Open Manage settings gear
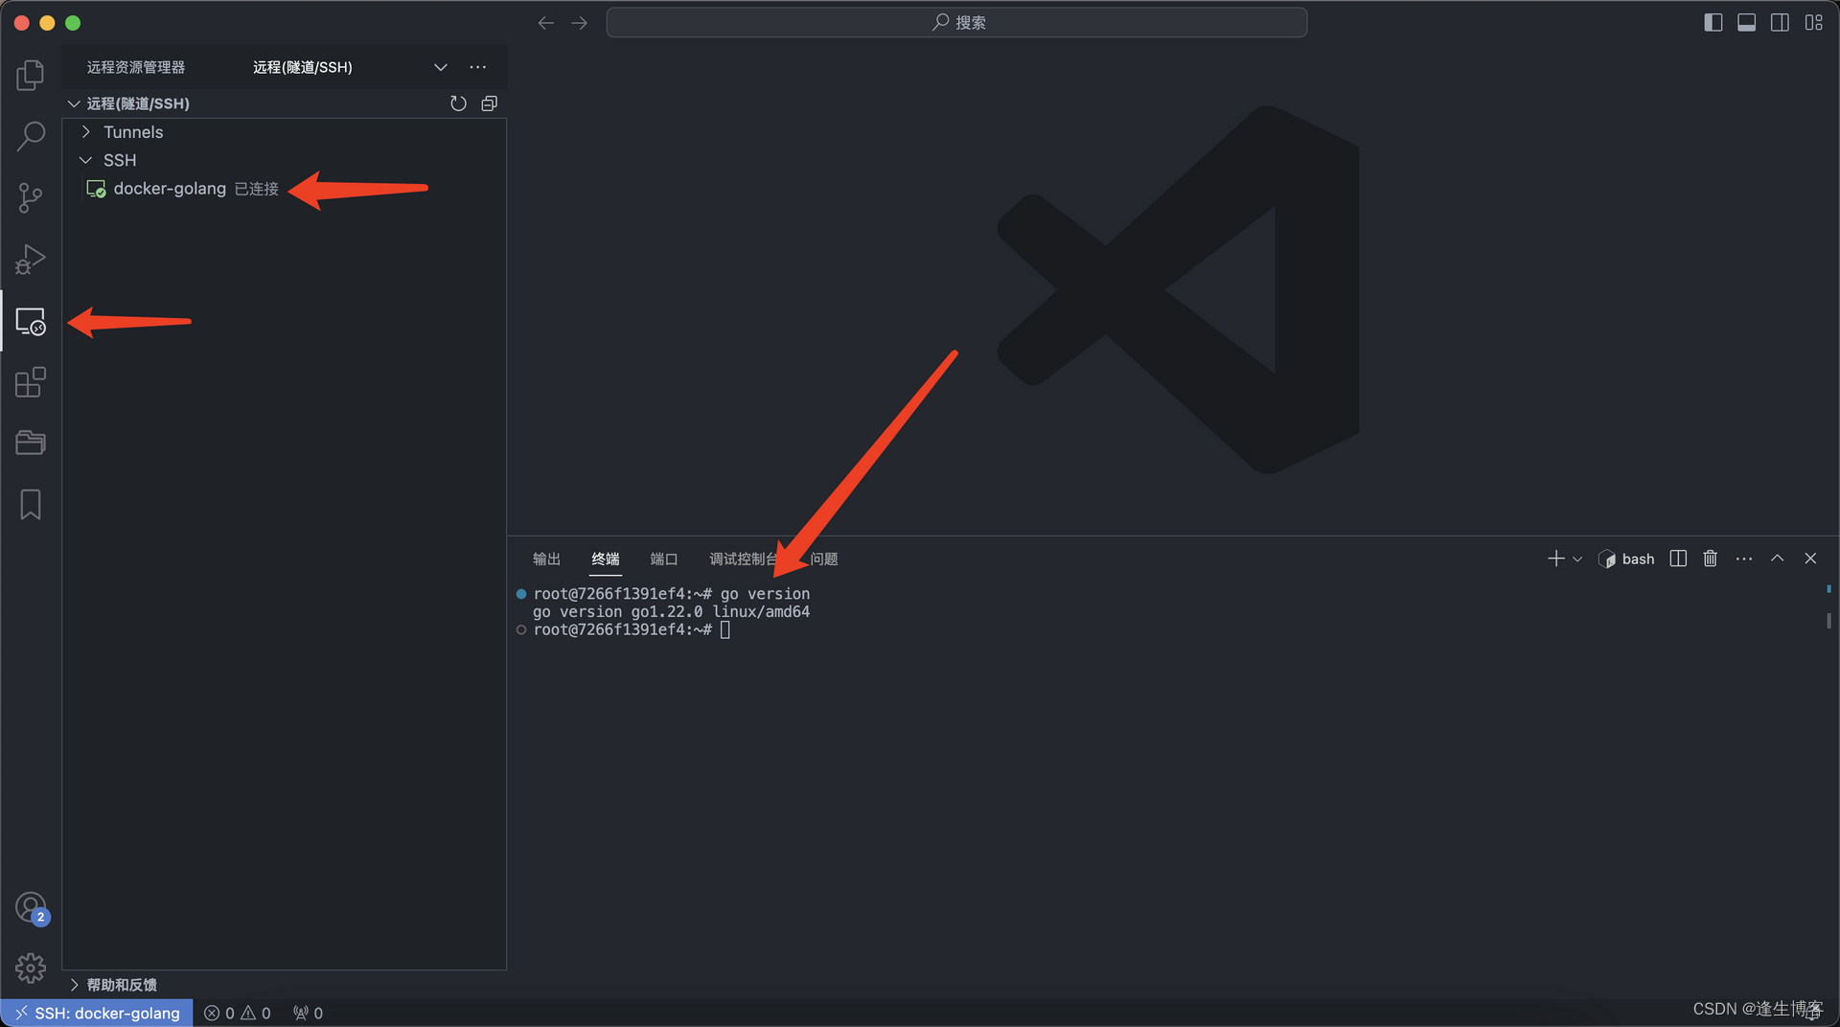 pyautogui.click(x=31, y=968)
